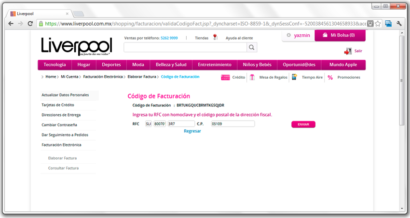Click the Código de Facturación breadcrumb
Screen dimensions: 410x218
[x=180, y=77]
